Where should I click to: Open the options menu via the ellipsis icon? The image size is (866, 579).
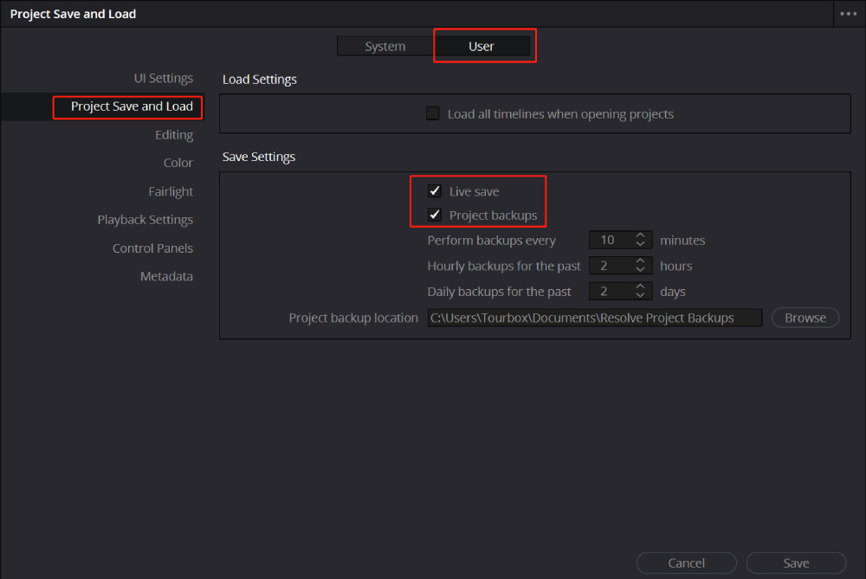(x=847, y=13)
